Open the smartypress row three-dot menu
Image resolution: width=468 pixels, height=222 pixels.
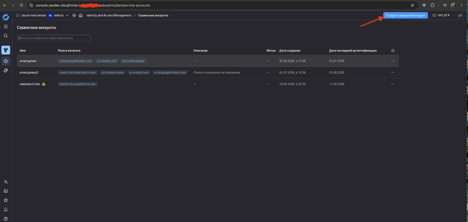point(393,61)
